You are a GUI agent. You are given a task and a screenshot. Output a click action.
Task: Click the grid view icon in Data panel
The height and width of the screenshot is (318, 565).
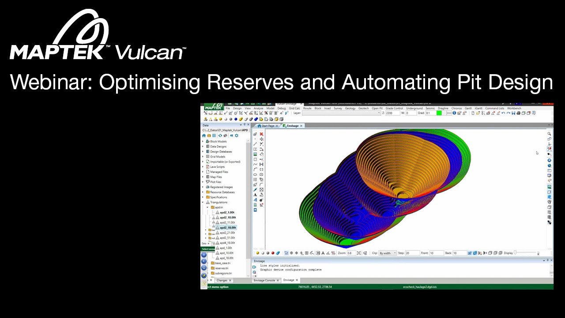coord(214,136)
